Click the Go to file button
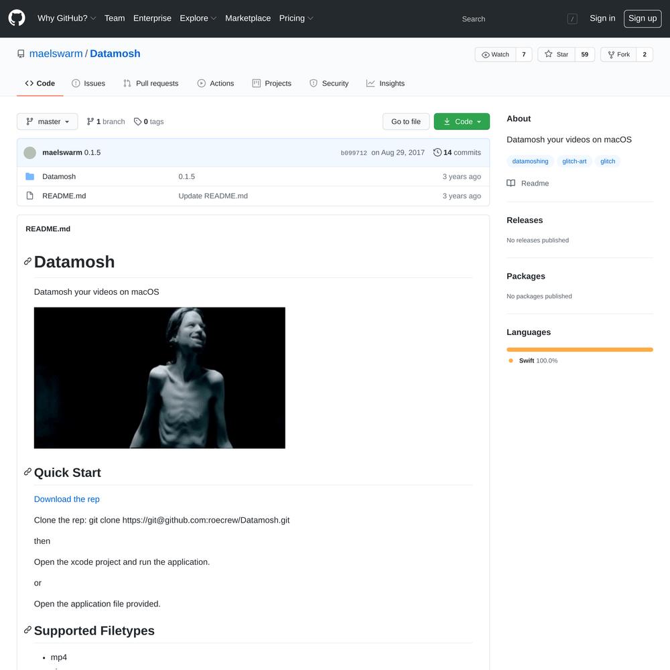670x670 pixels. [406, 122]
